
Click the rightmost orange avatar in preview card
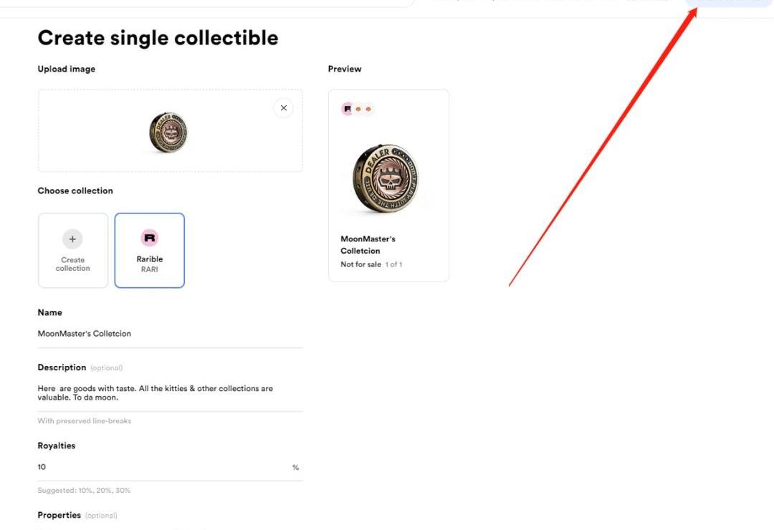point(368,109)
